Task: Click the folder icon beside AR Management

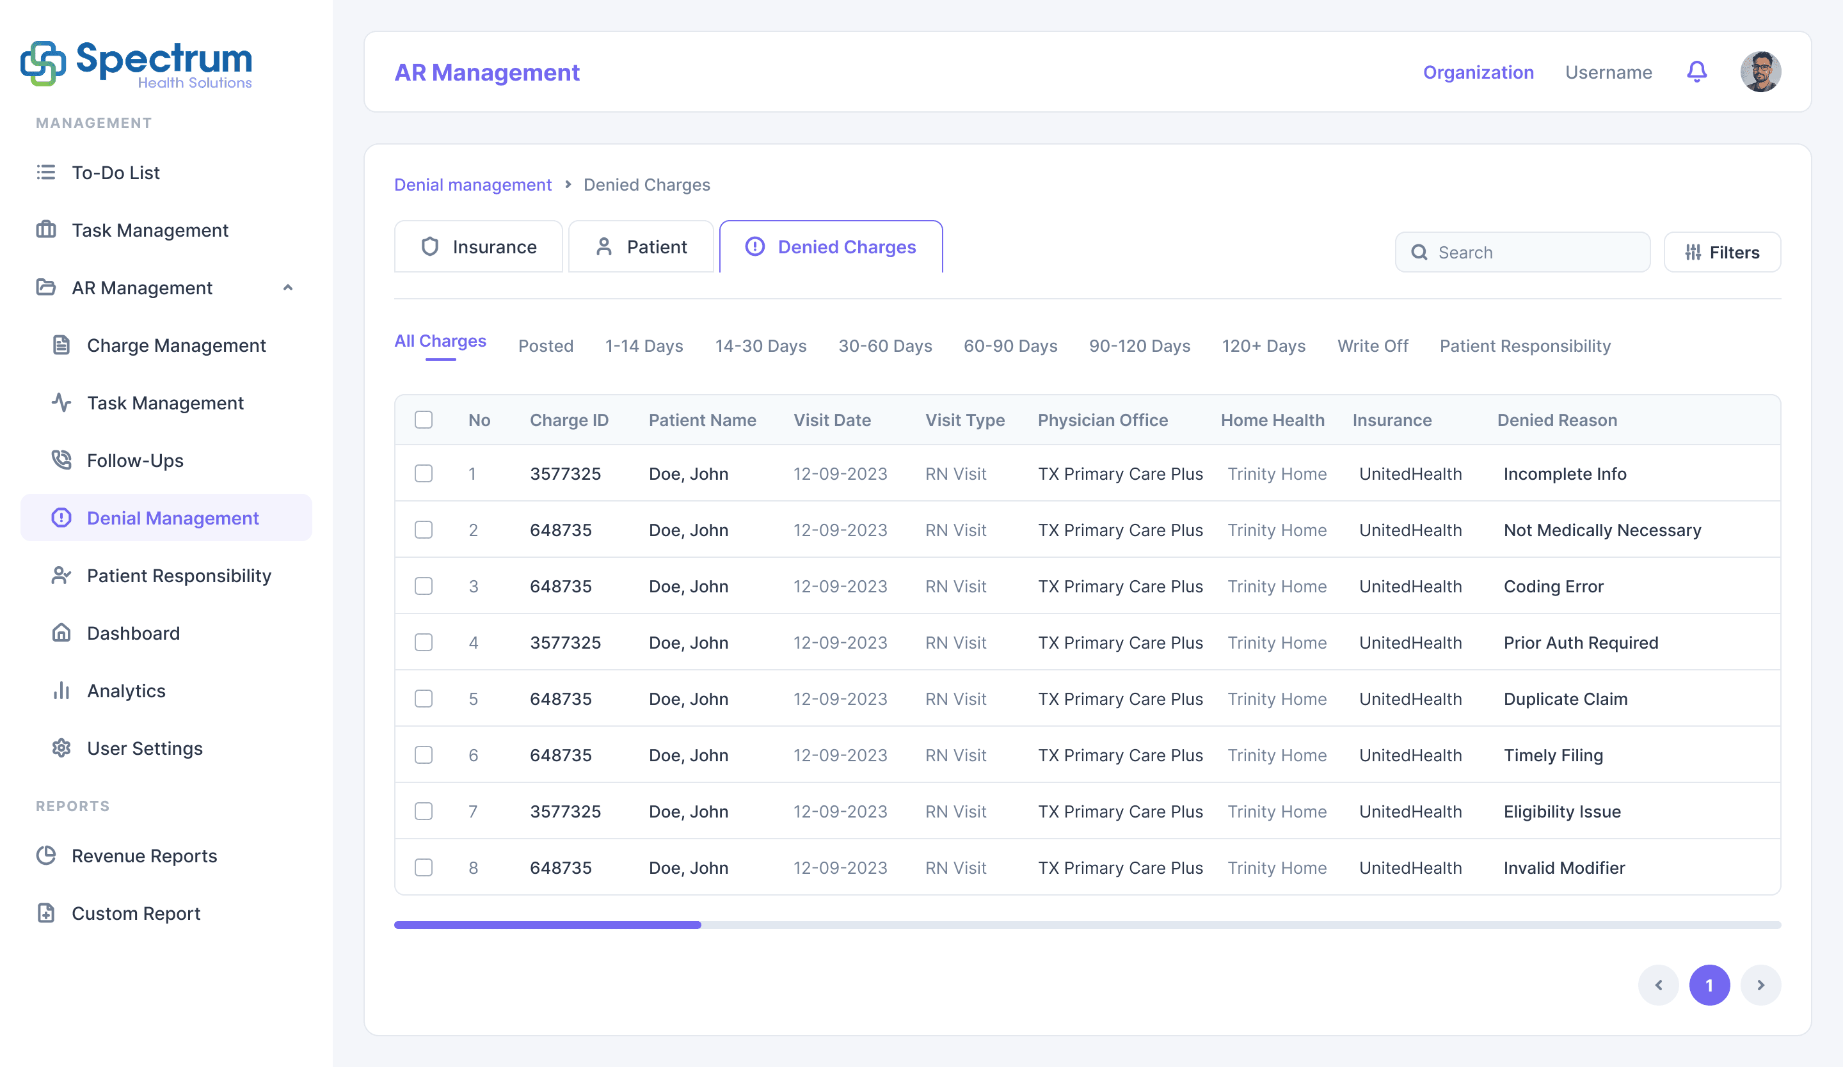Action: (x=46, y=287)
